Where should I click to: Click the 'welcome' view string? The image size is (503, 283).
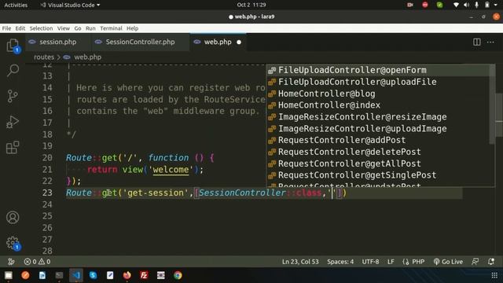point(171,170)
